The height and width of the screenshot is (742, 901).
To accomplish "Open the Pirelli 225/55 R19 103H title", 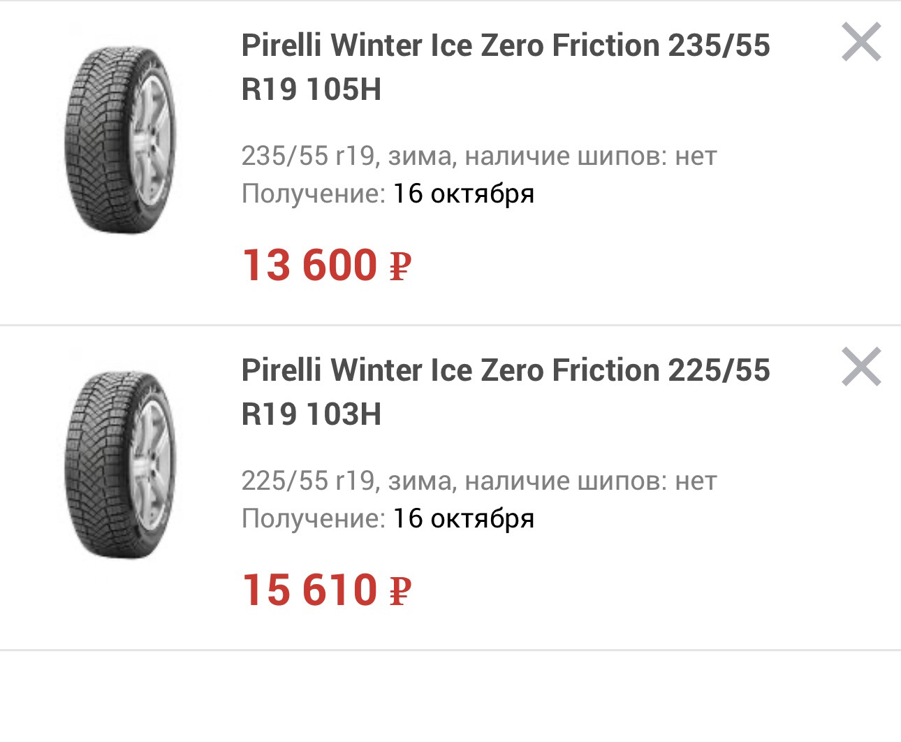I will [505, 392].
